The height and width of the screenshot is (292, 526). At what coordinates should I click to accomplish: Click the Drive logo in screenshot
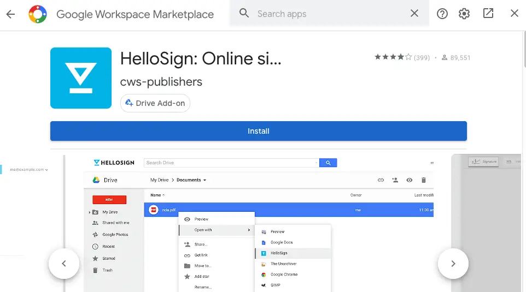pyautogui.click(x=105, y=180)
